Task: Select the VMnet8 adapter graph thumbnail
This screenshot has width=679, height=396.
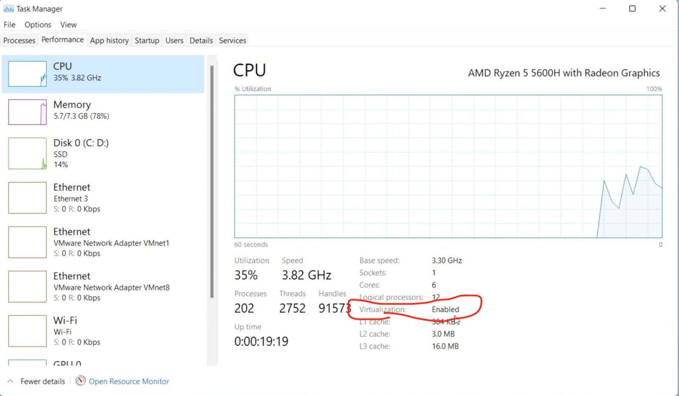Action: point(28,286)
